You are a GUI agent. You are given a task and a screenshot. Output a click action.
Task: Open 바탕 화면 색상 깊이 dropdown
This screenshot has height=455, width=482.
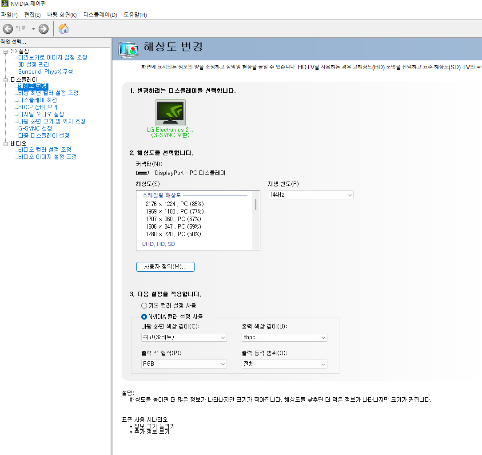point(184,337)
